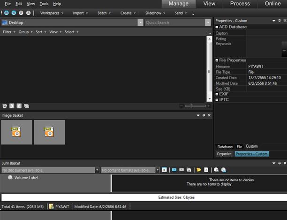Switch to the Process mode tab
The height and width of the screenshot is (220, 287).
(240, 4)
